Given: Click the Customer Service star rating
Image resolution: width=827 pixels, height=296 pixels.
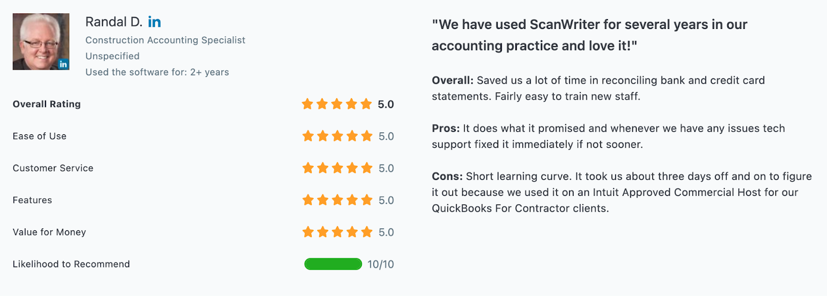Looking at the screenshot, I should click(338, 168).
